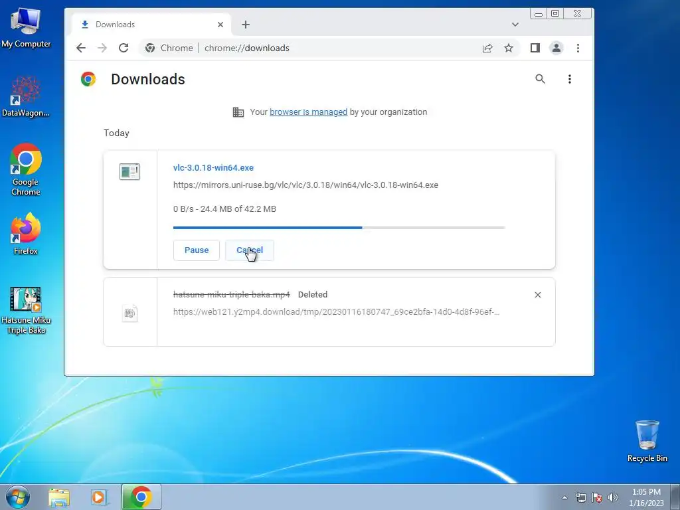Select the DataWagon desktop shortcut
680x510 pixels.
(26, 97)
